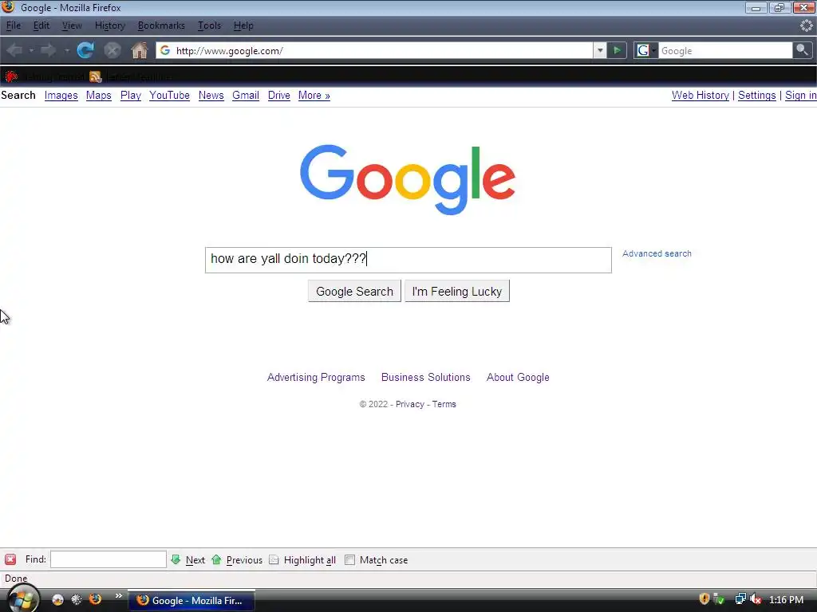Viewport: 817px width, 612px height.
Task: Click the 1:16 PM clock
Action: pos(786,600)
